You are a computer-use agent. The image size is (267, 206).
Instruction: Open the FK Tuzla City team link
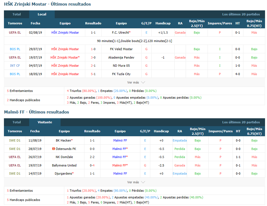pyautogui.click(x=121, y=74)
